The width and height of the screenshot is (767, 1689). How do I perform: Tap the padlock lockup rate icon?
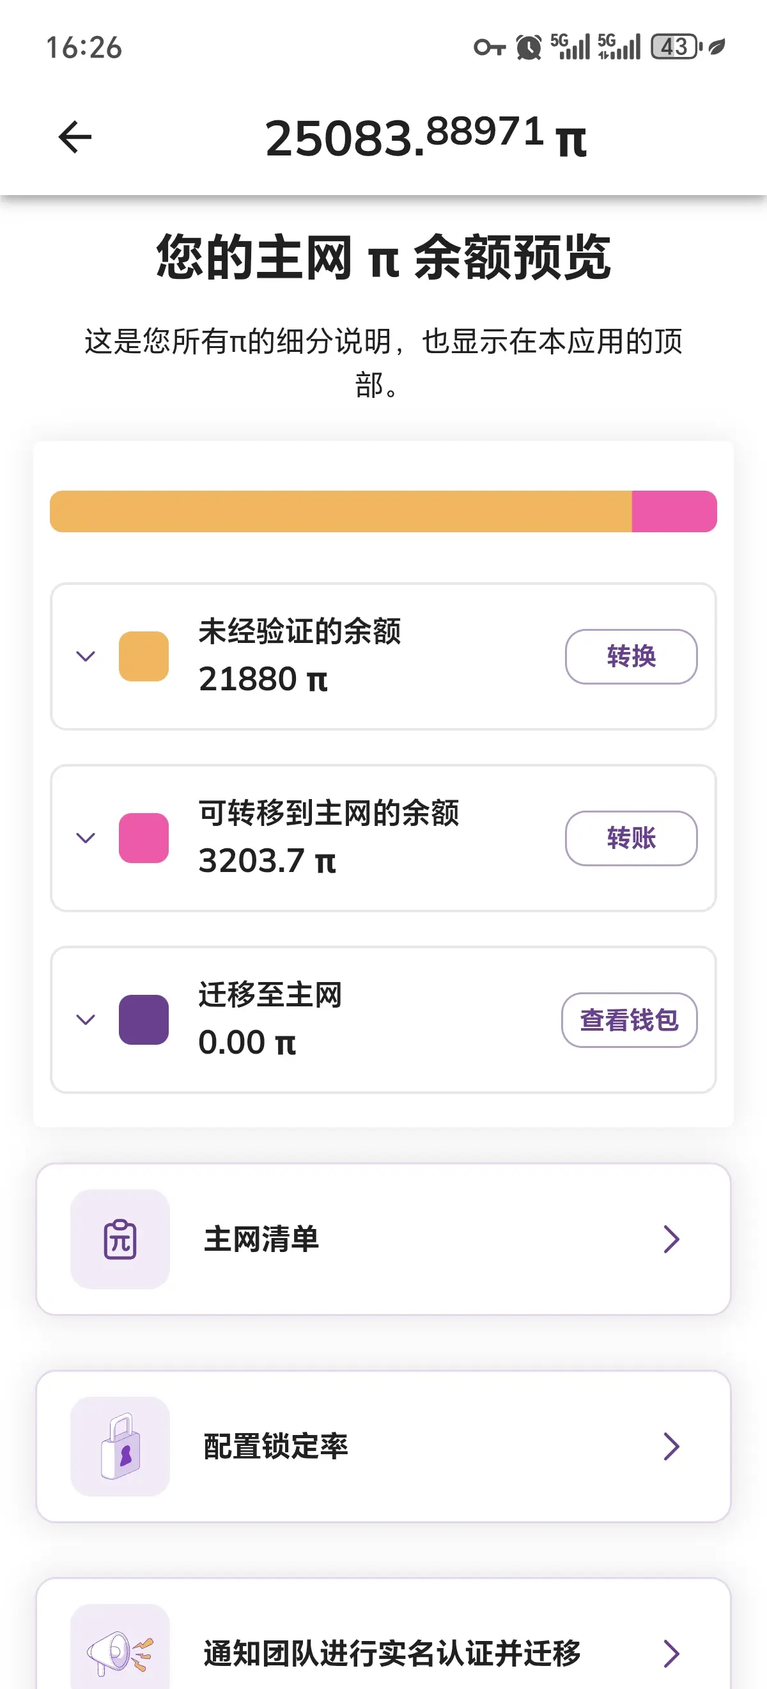120,1446
